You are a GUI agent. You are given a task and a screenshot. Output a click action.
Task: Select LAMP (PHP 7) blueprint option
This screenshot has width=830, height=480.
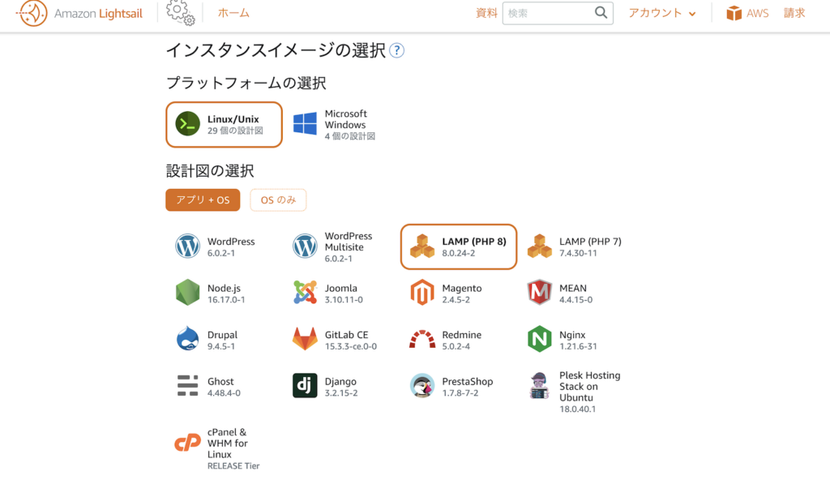click(x=575, y=246)
